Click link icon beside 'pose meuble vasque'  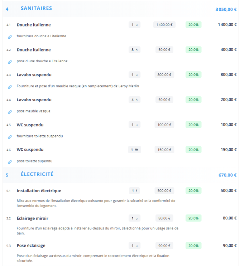[x=10, y=112]
